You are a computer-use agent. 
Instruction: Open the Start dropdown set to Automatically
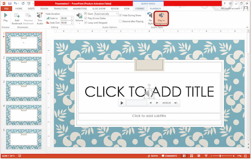coord(106,14)
